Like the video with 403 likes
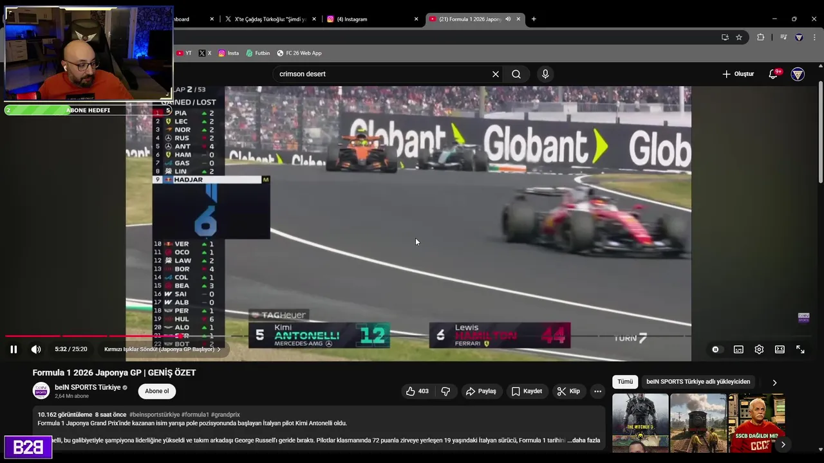Viewport: 824px width, 463px height. 417,391
